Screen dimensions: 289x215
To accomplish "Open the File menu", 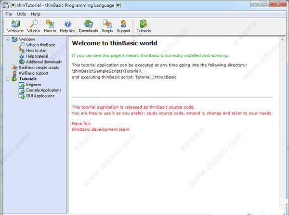I will [x=9, y=14].
